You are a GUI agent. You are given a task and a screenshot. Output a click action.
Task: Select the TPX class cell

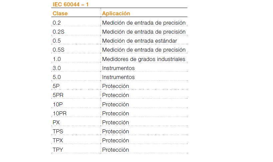click(58, 140)
